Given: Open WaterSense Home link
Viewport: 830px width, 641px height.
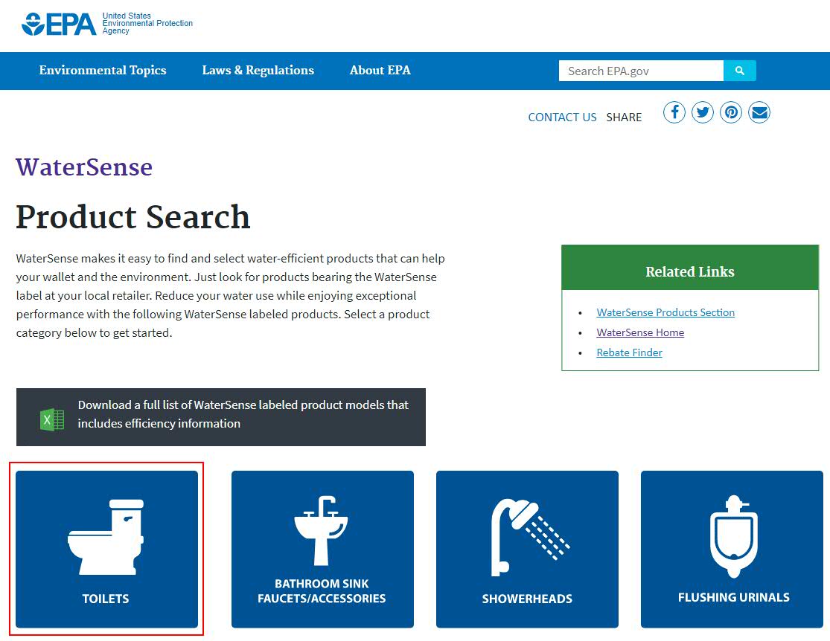Looking at the screenshot, I should (640, 332).
